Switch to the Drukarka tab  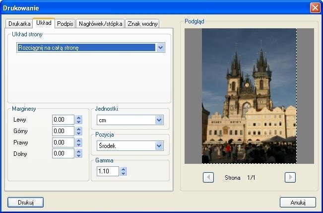pos(19,23)
